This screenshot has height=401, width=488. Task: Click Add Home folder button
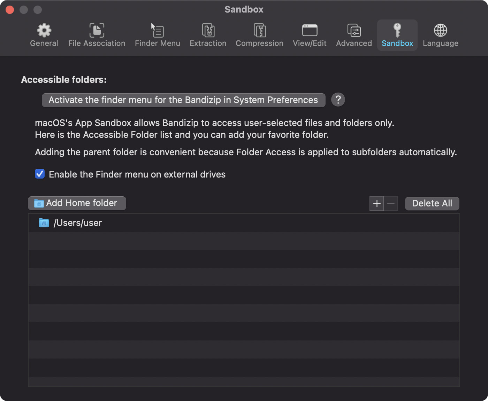coord(77,203)
